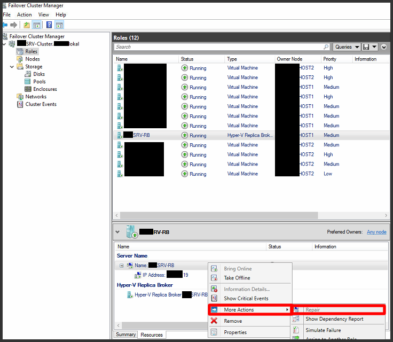Click the Roles list scroll right arrow
393x342 pixels.
(x=386, y=215)
